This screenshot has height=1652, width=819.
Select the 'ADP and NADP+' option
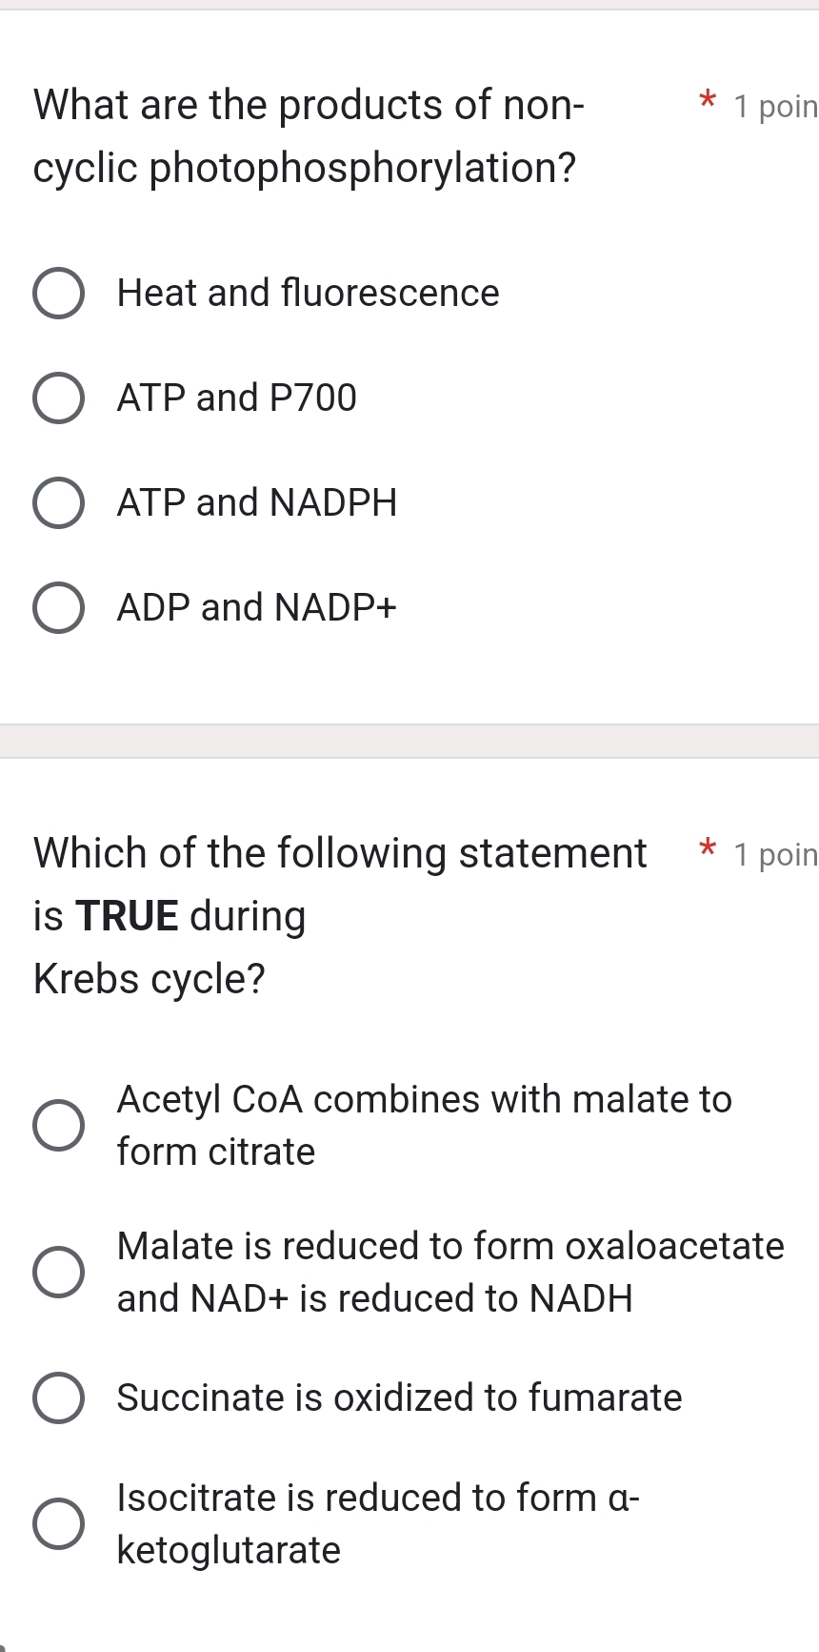coord(59,607)
